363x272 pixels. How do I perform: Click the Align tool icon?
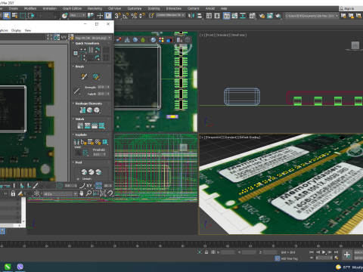[x=200, y=16]
